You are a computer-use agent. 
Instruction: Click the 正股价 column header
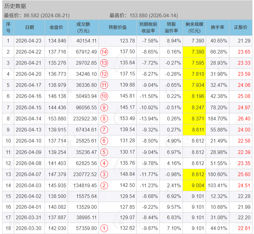point(240,27)
